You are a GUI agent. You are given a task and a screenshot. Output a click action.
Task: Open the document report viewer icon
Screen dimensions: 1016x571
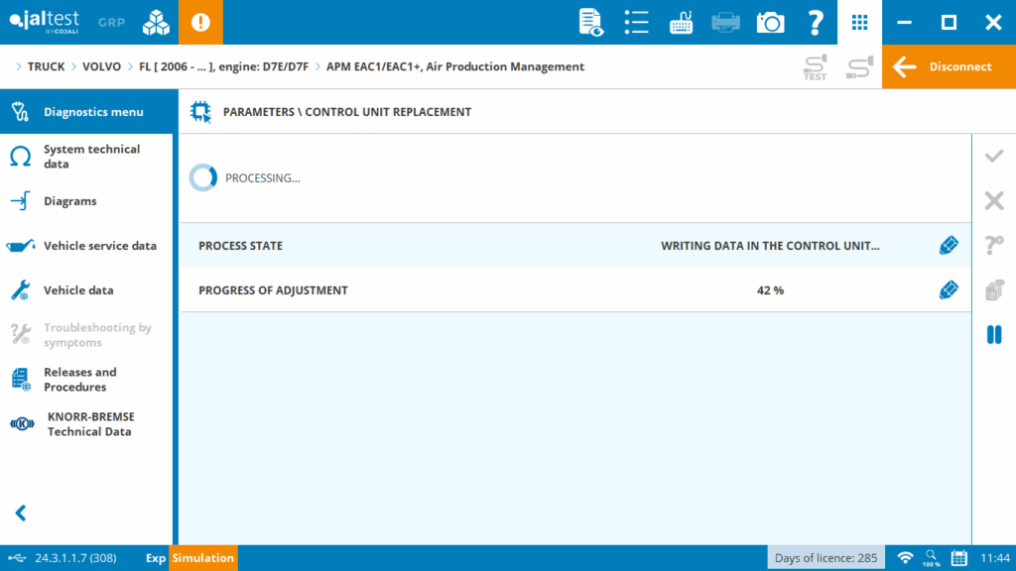pos(591,22)
